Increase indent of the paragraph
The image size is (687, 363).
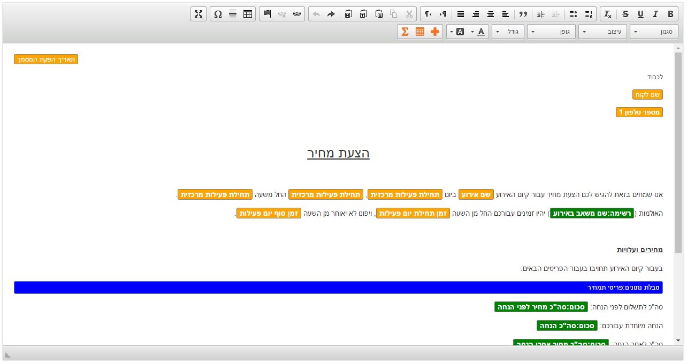540,14
